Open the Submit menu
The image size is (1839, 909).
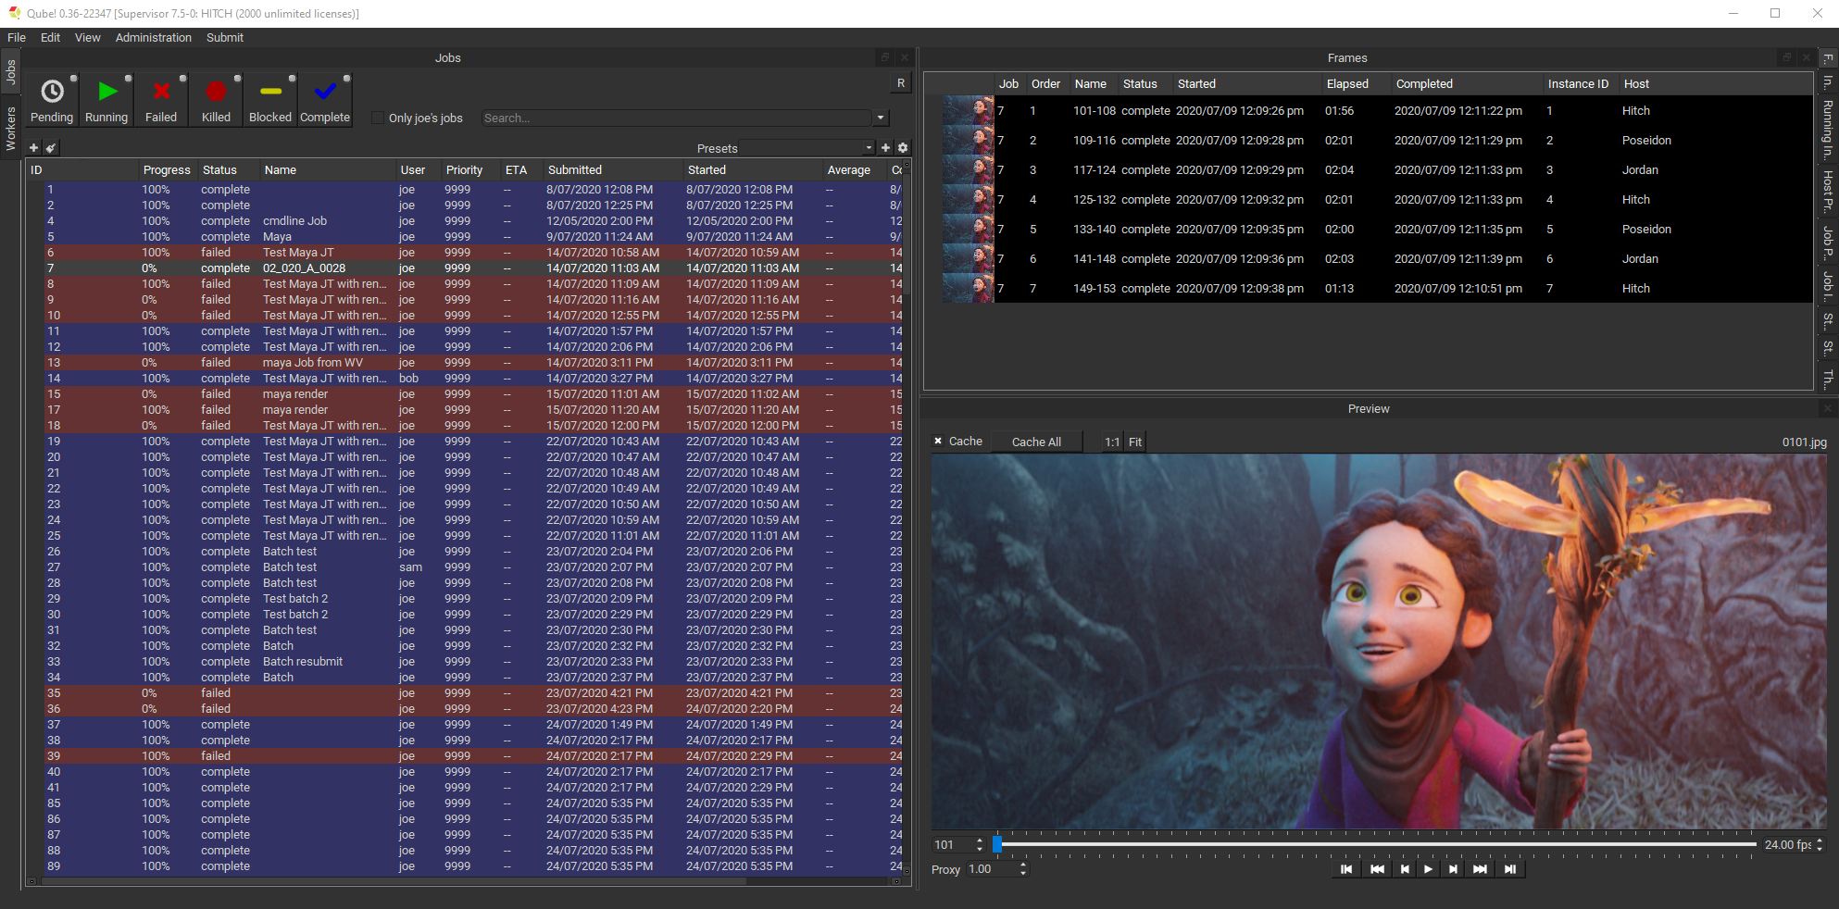[x=225, y=38]
